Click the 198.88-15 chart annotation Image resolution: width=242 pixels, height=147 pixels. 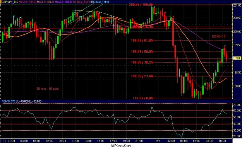[218, 37]
